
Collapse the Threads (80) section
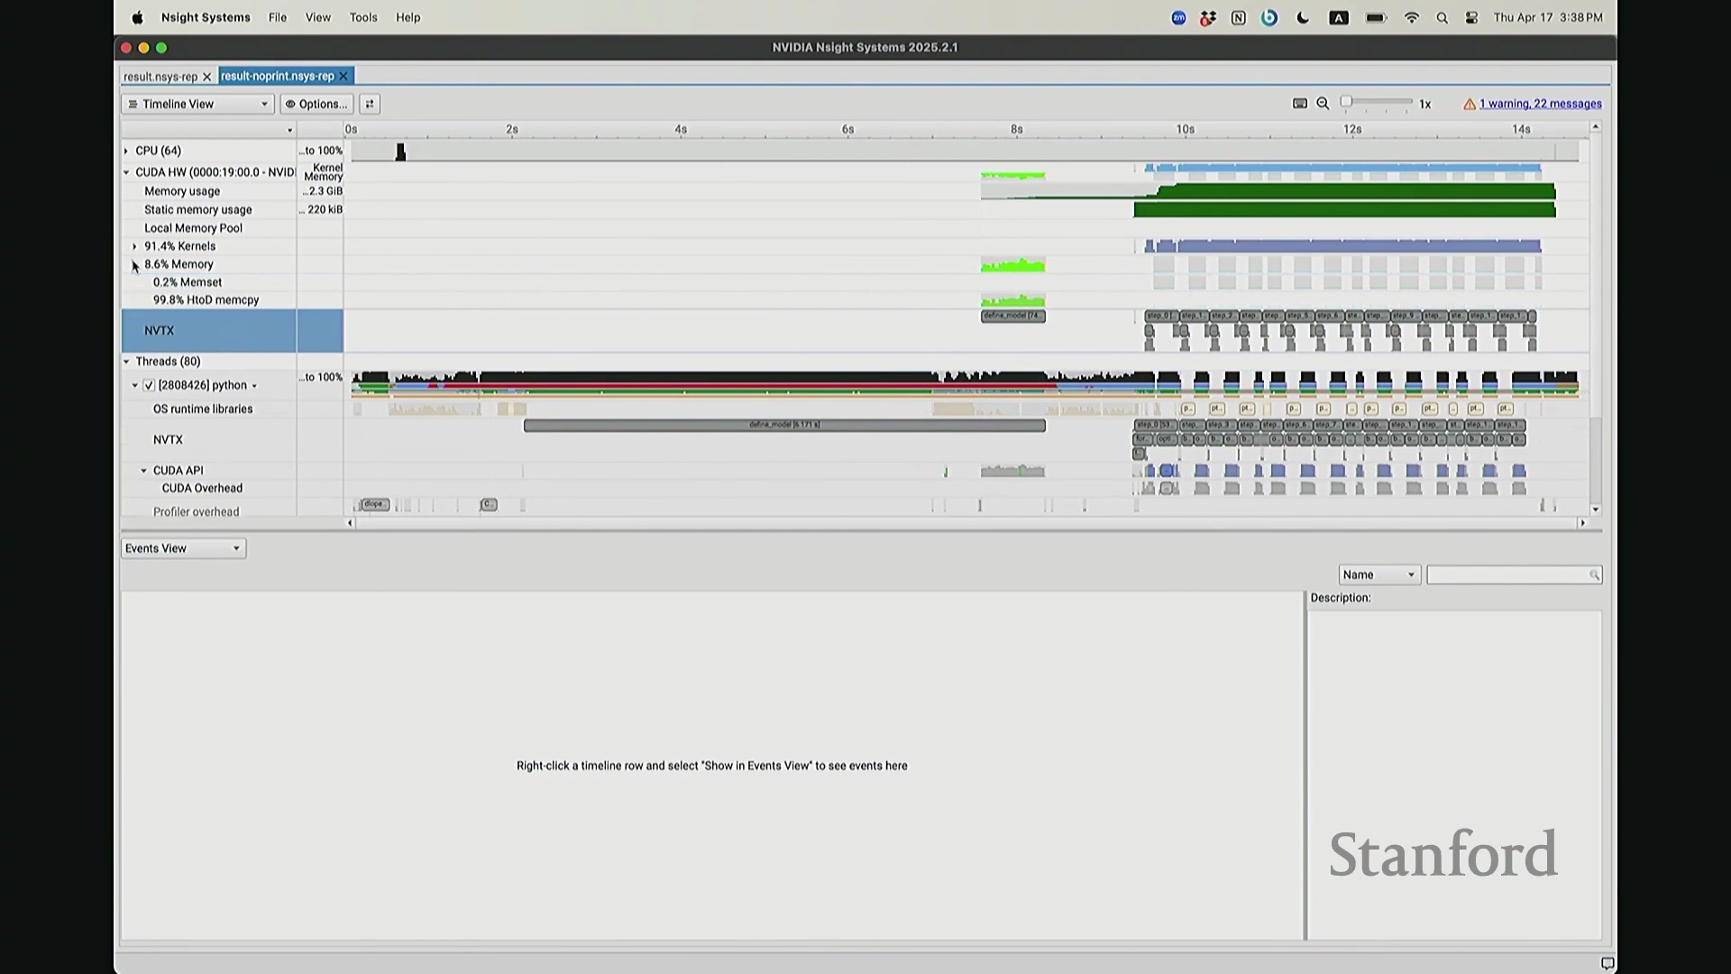(x=126, y=362)
